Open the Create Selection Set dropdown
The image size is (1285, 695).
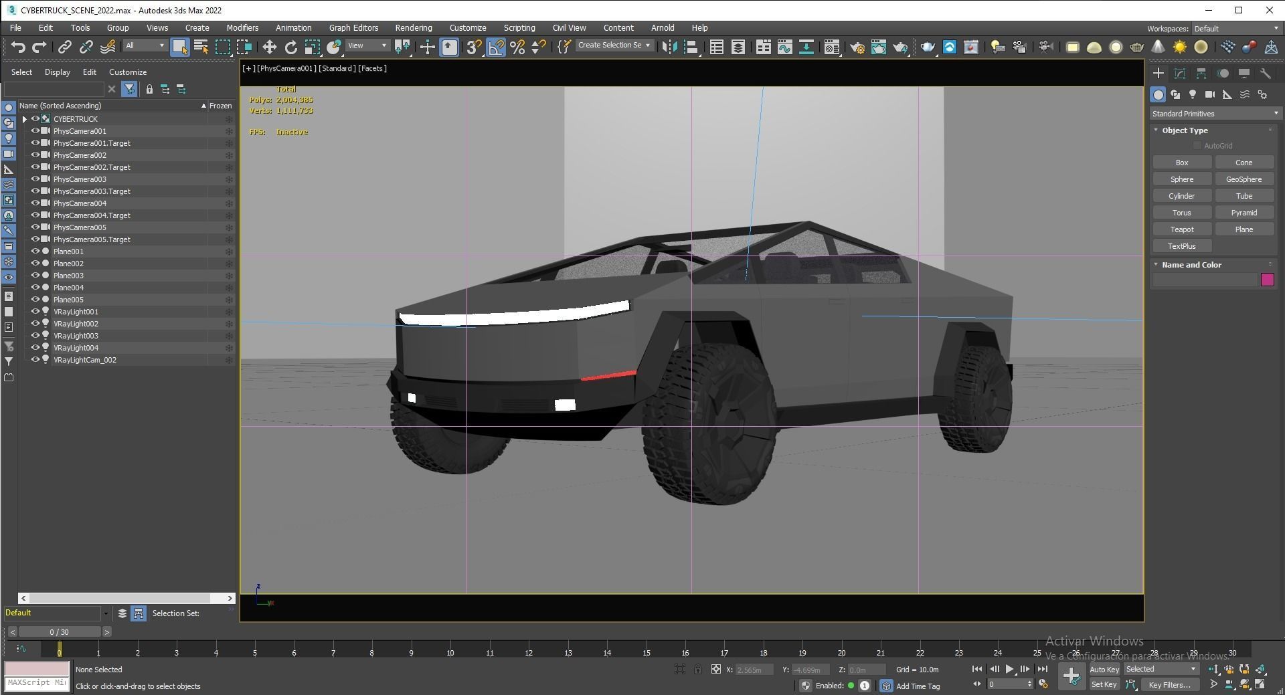coord(614,45)
